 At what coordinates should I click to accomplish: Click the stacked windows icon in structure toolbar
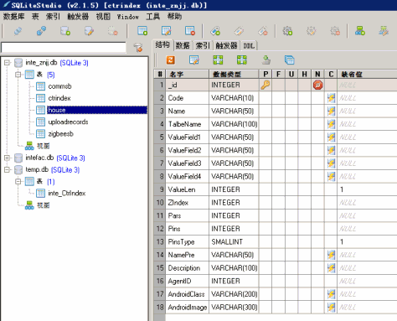tap(290, 60)
